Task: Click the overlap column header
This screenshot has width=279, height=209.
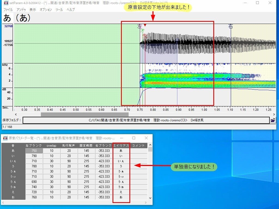Action: (x=51, y=145)
